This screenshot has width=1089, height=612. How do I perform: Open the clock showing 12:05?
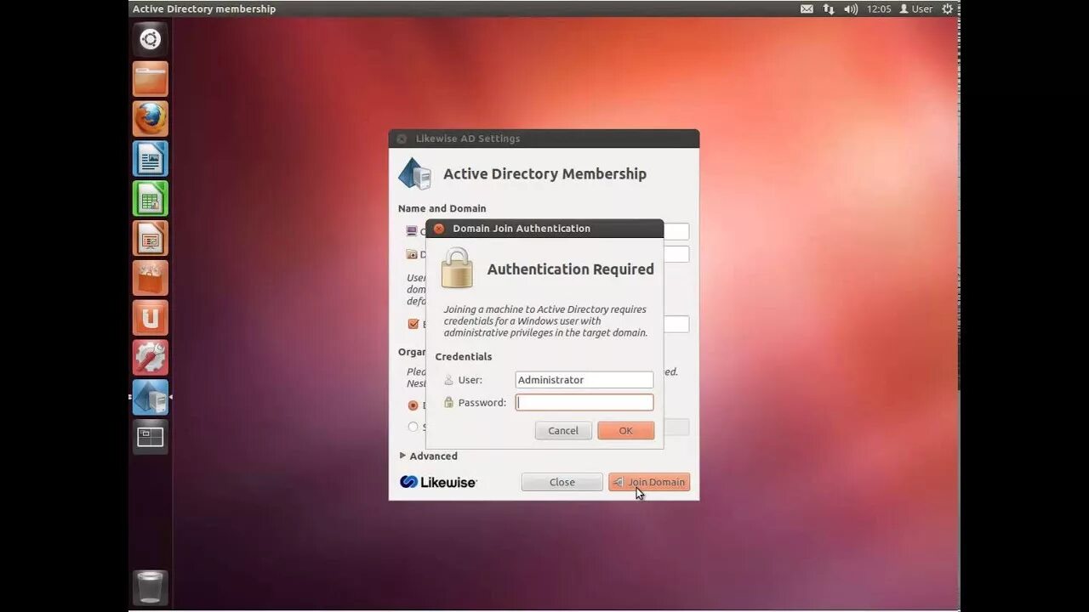pyautogui.click(x=879, y=8)
